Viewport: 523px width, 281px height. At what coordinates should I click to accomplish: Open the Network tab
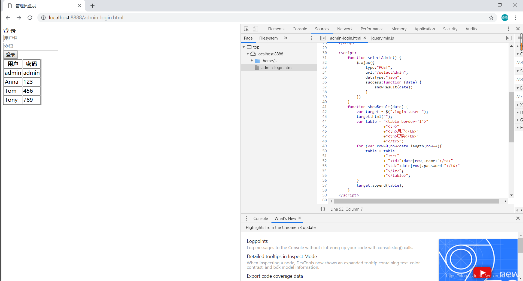[x=345, y=29]
